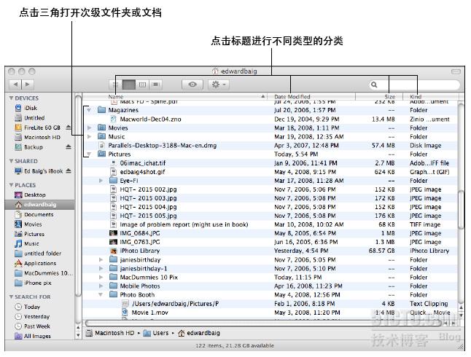Collapse the SEARCH FOR sidebar section
The height and width of the screenshot is (357, 471).
11,297
